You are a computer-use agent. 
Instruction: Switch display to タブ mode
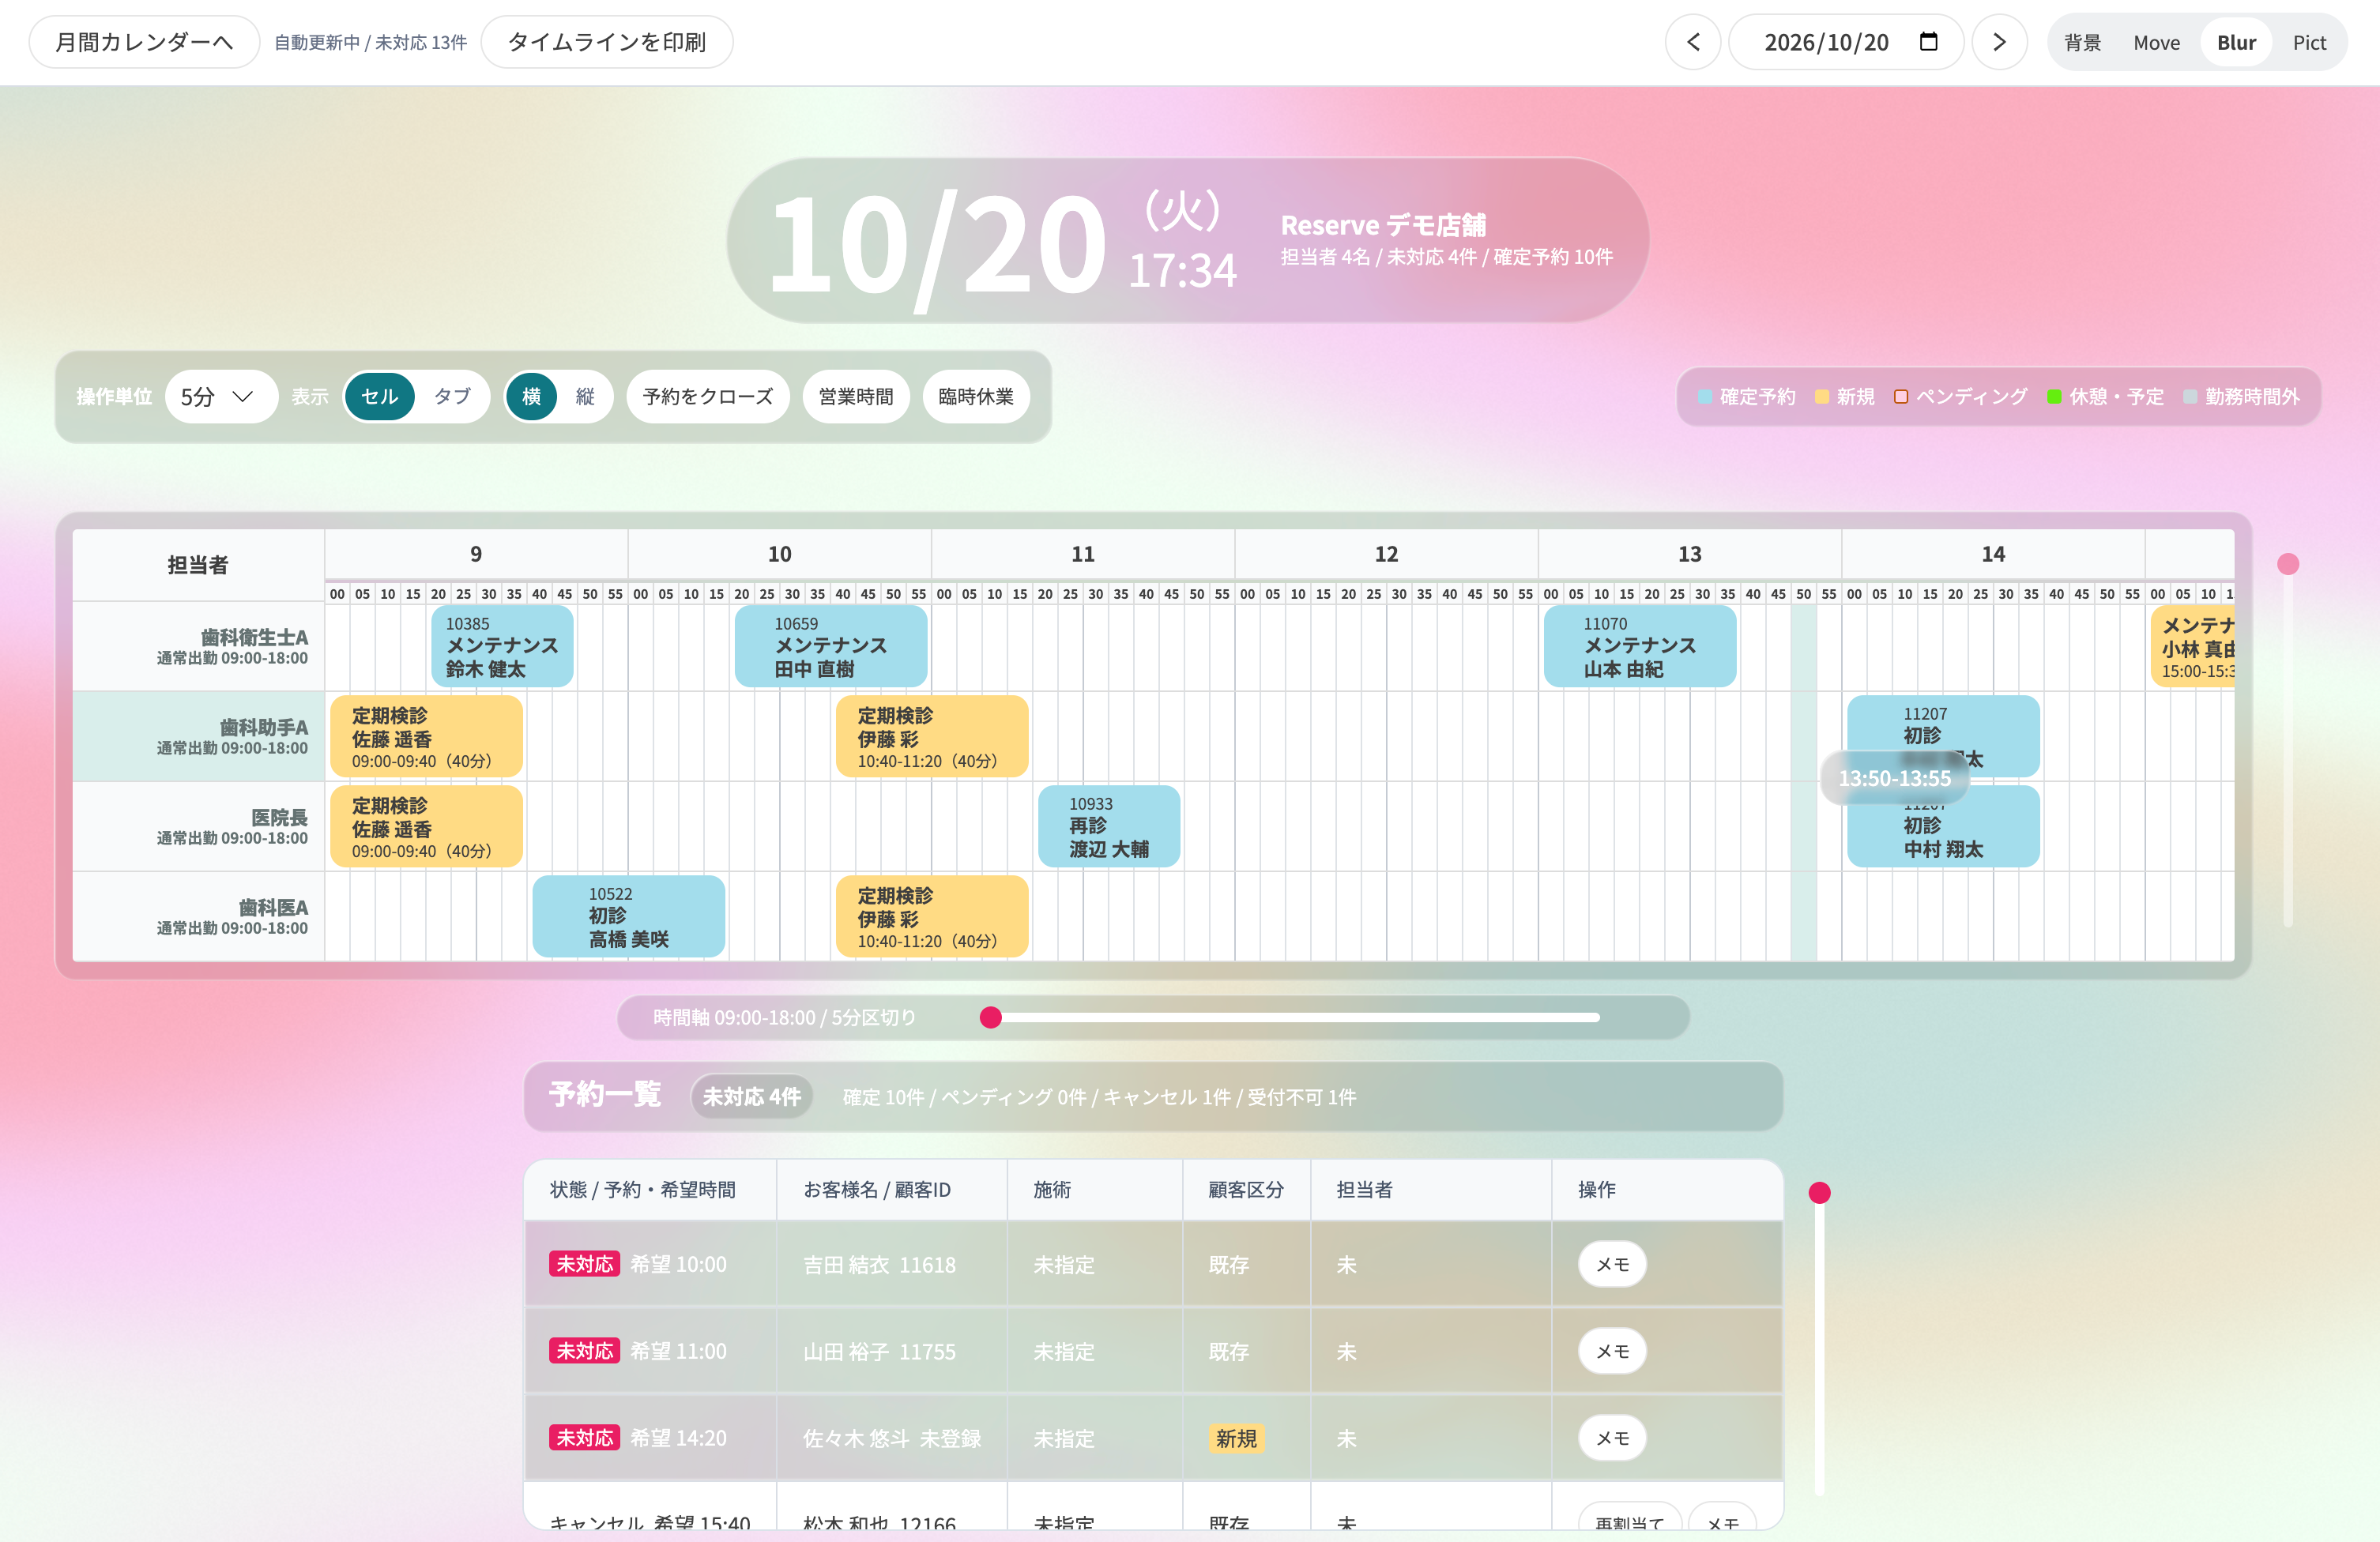[x=452, y=397]
